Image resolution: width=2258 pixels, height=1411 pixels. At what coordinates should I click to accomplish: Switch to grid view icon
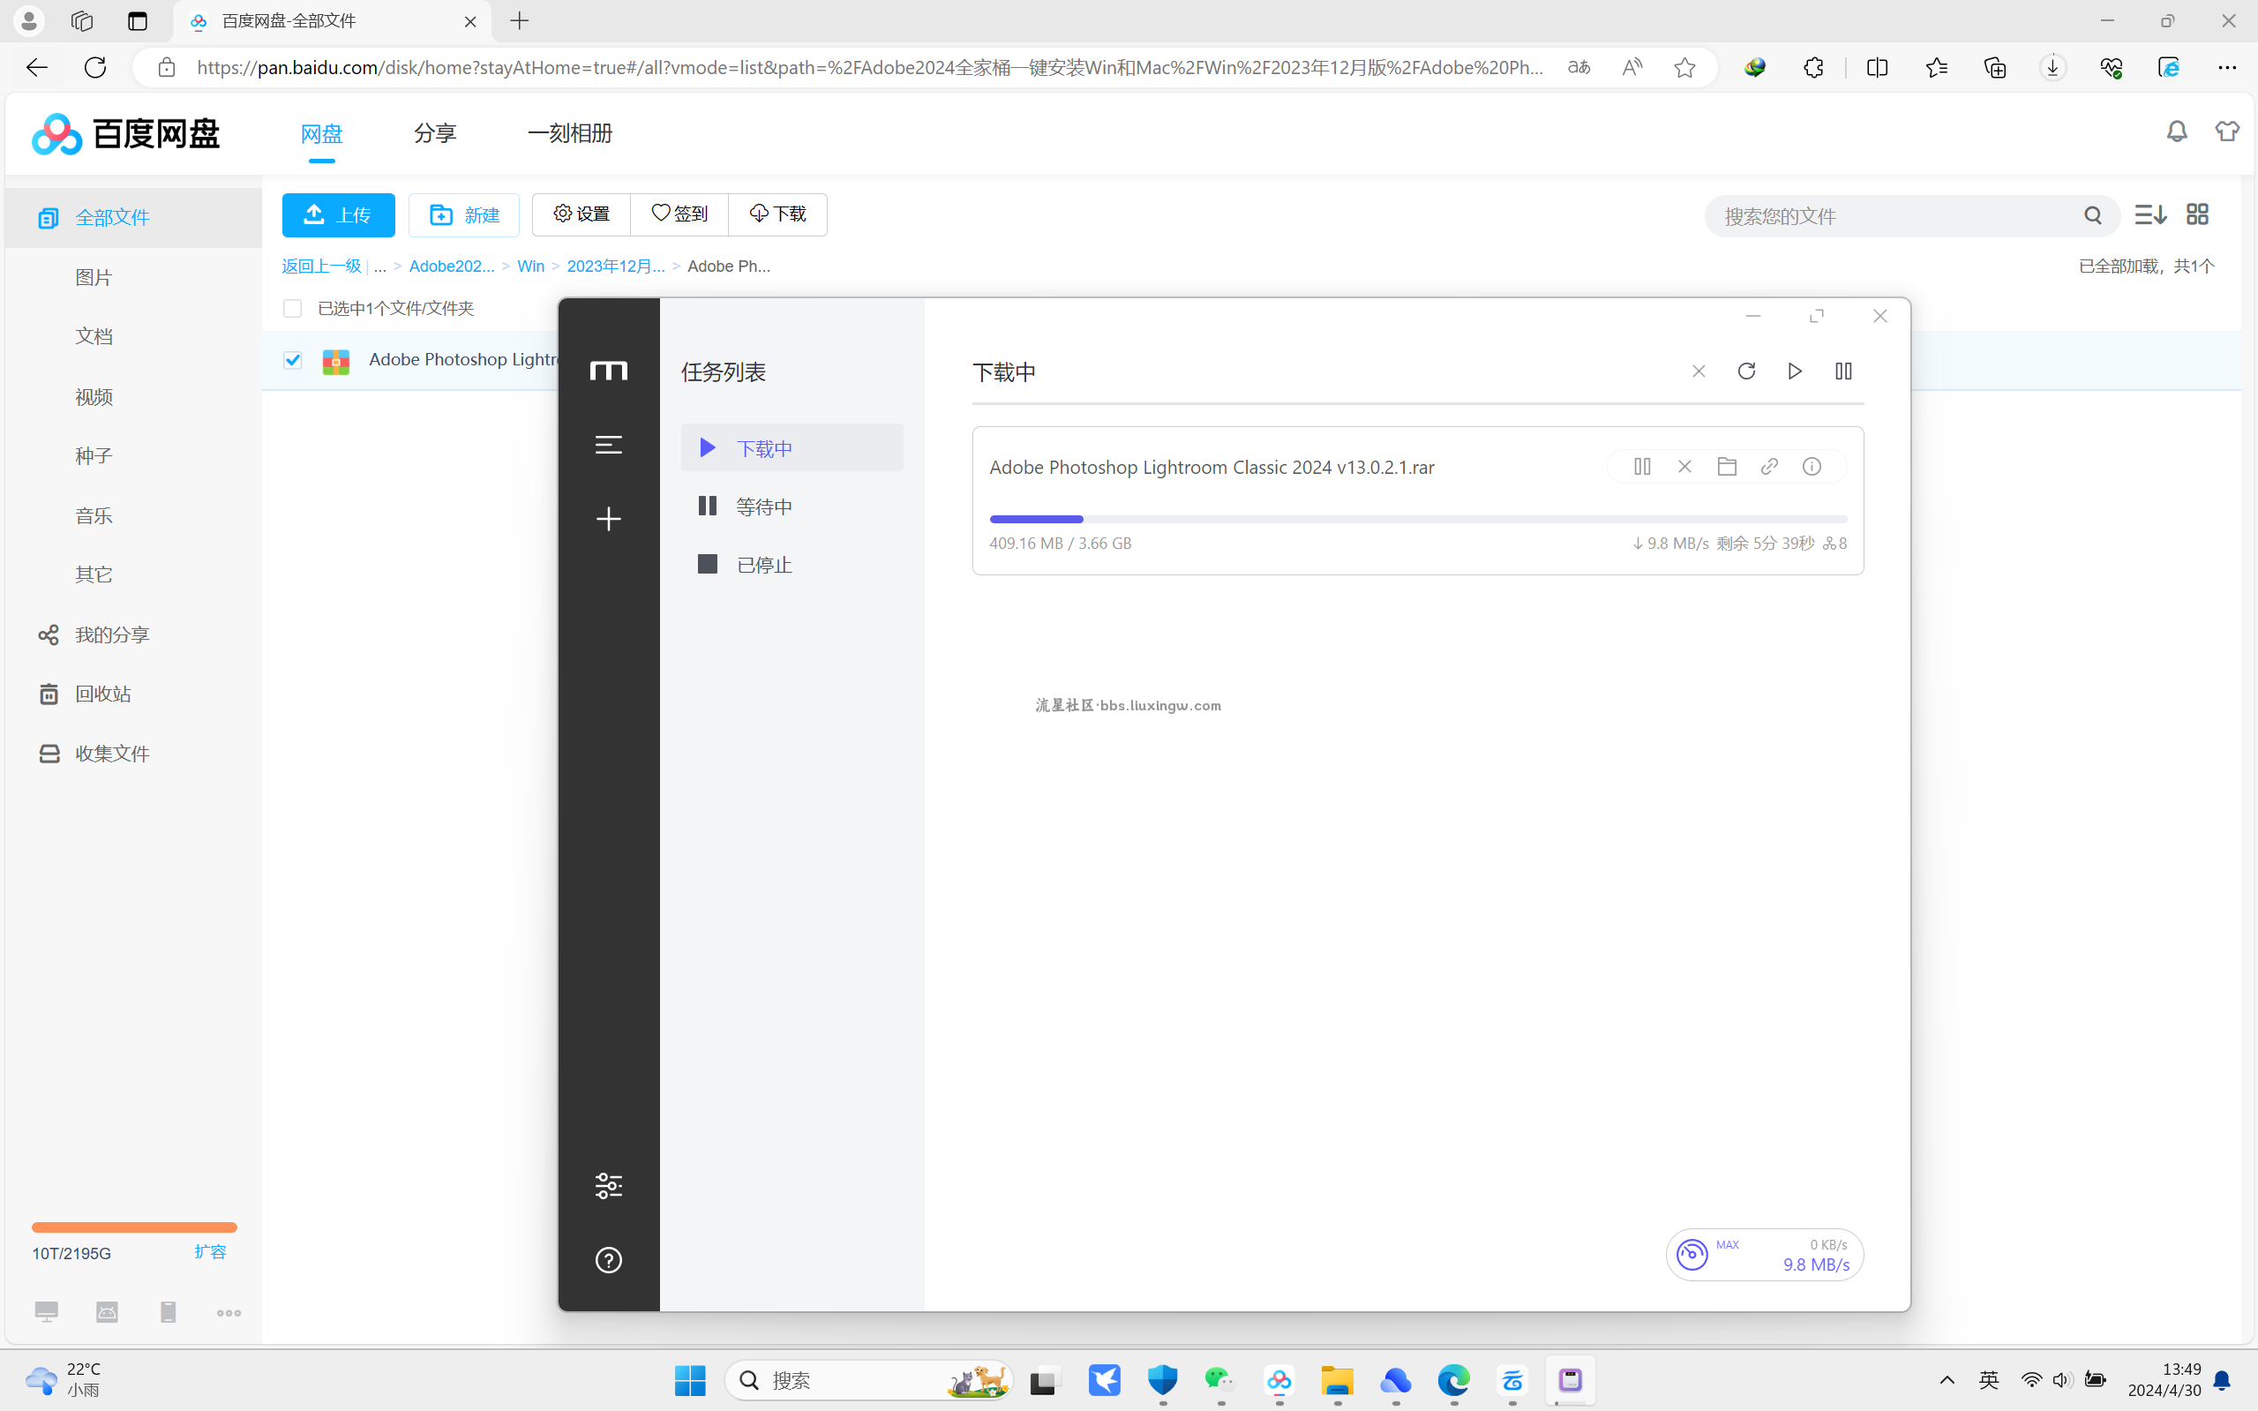pos(2197,214)
